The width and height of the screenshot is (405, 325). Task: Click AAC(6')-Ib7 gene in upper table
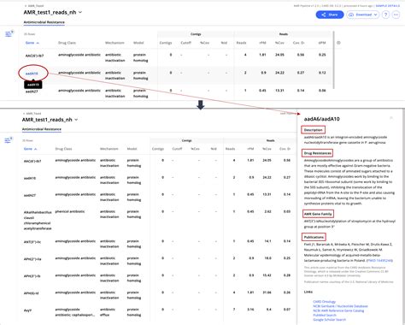pos(34,56)
